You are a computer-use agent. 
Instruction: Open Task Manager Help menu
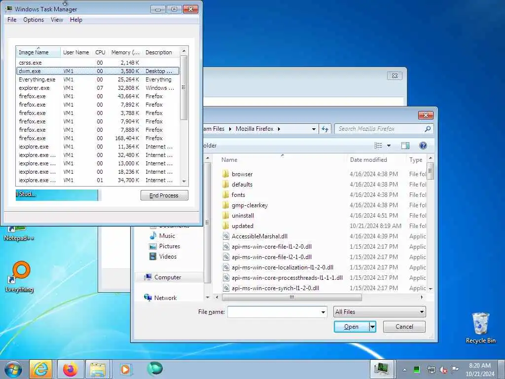pos(76,20)
